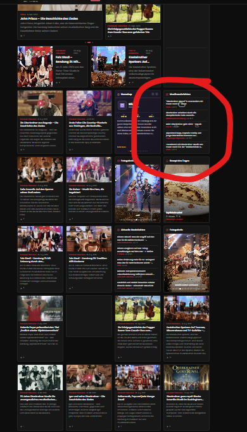
Task: Select the active red carousel pagination dot
Action: click(x=89, y=42)
